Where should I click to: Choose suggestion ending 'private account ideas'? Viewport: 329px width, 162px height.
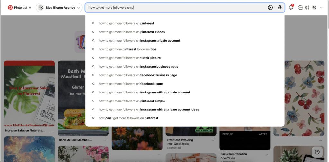pos(185,109)
